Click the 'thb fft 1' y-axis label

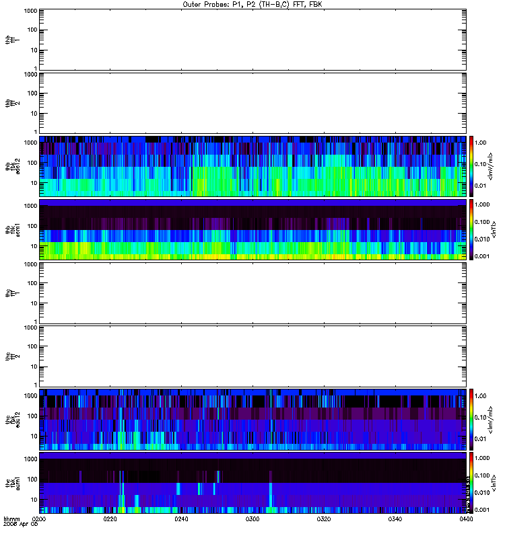coord(12,40)
